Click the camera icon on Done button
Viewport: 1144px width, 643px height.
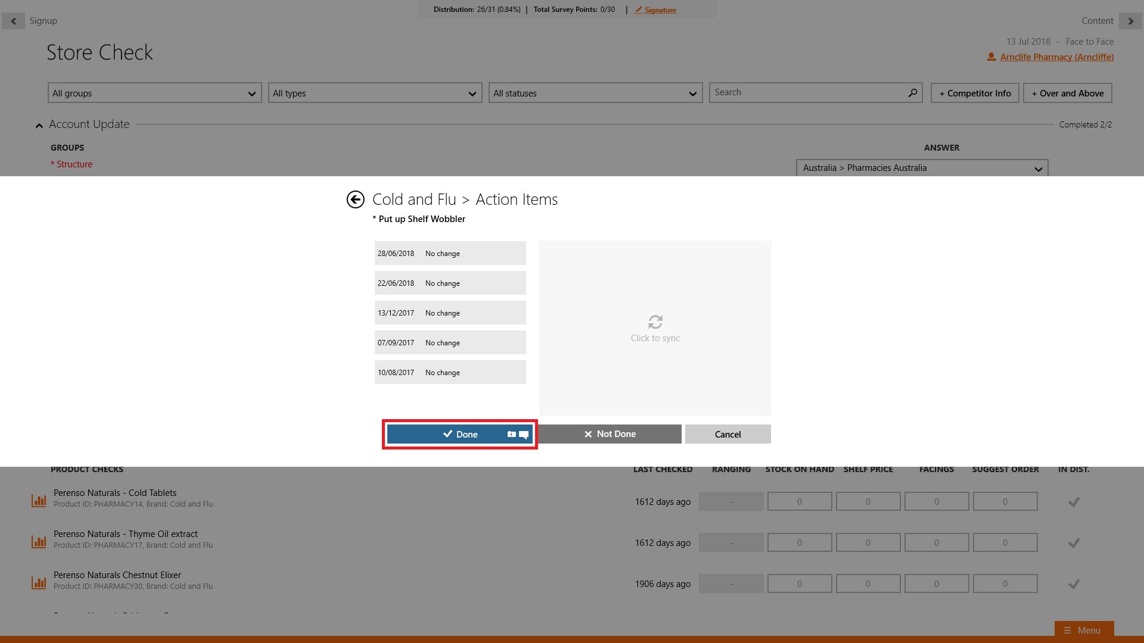511,435
